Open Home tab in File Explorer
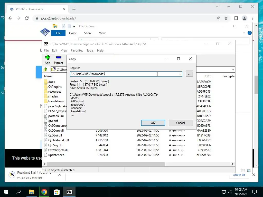 pos(73,33)
